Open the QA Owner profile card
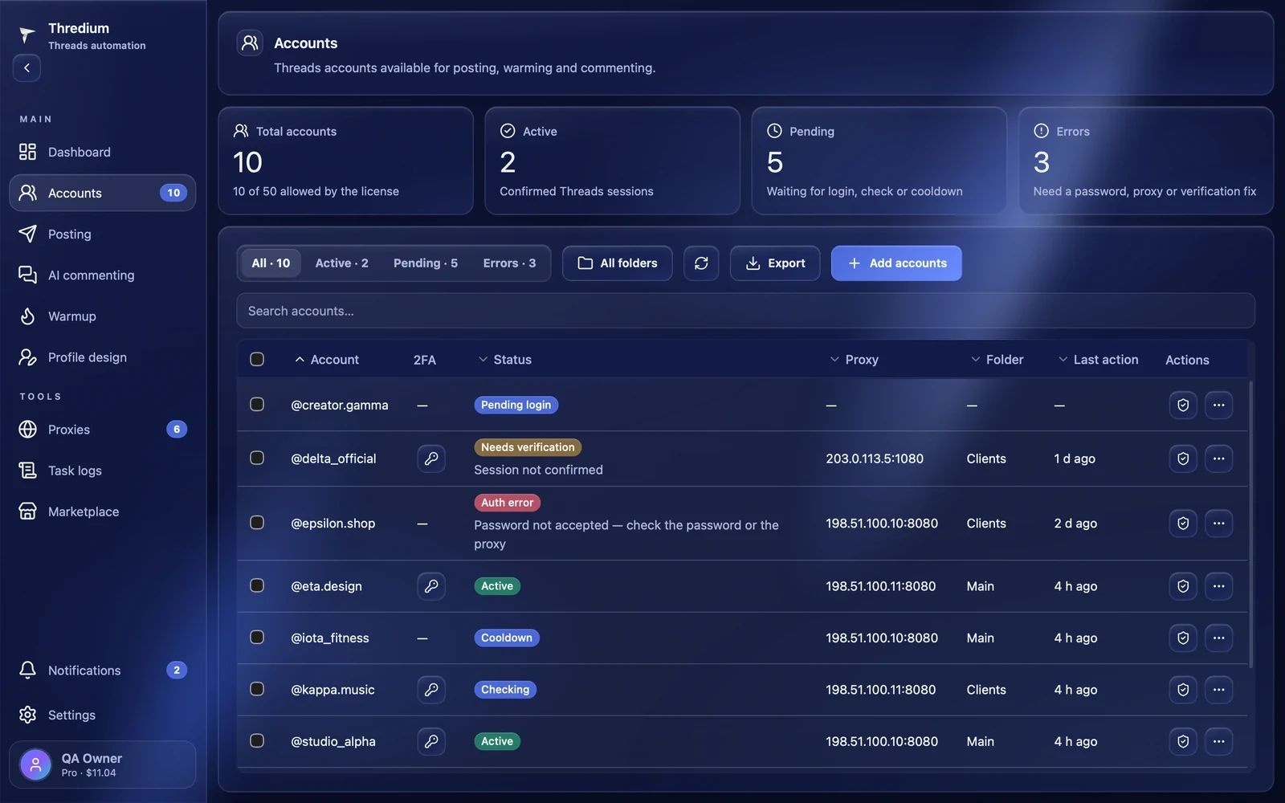Screen dimensions: 1285x803 point(102,764)
